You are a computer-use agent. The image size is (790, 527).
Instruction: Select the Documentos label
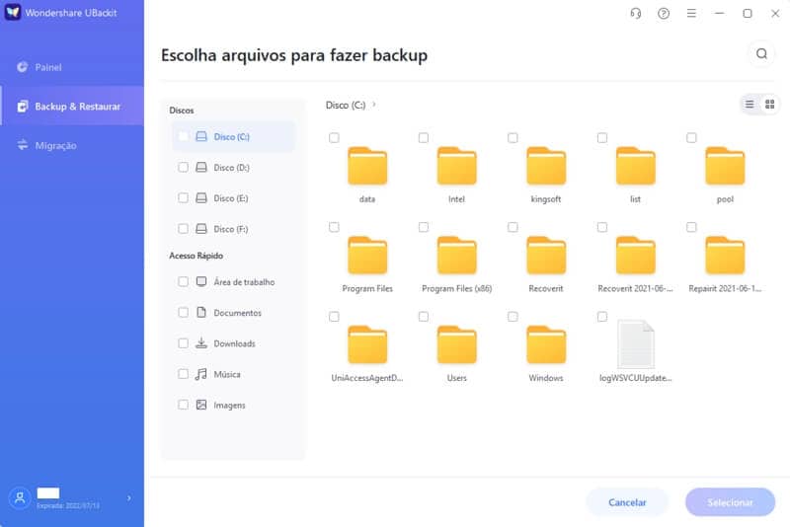tap(237, 313)
